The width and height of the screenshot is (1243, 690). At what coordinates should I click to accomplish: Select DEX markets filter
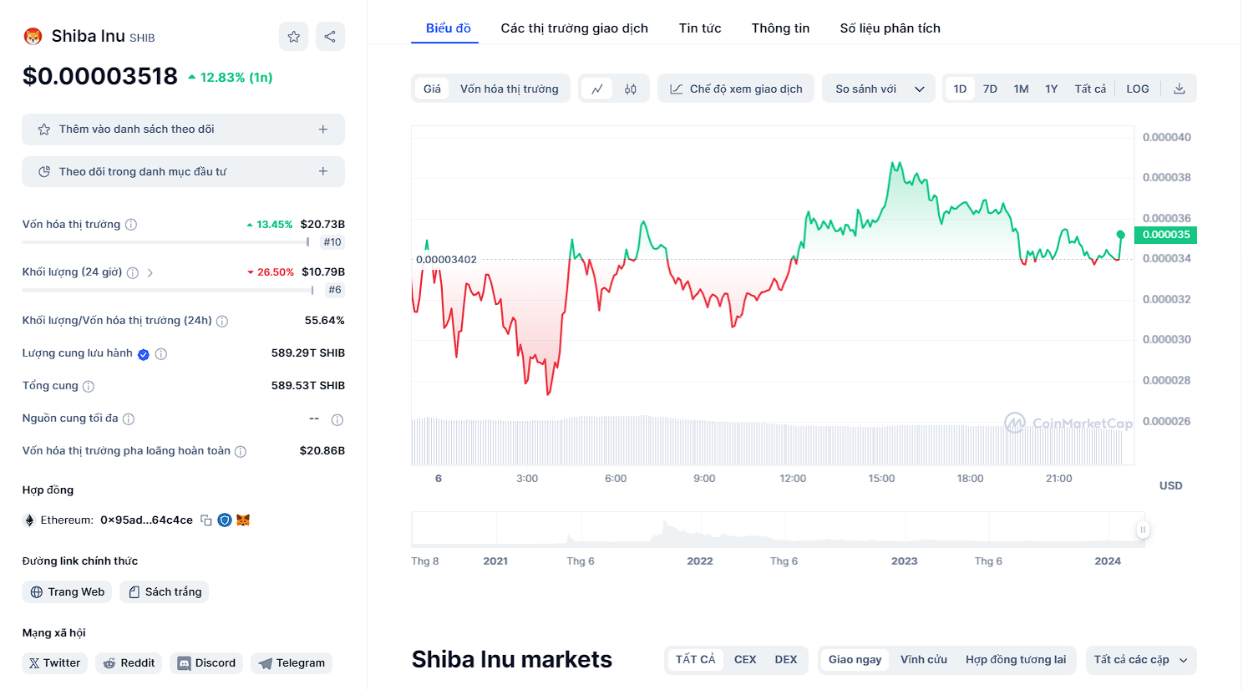click(x=786, y=660)
